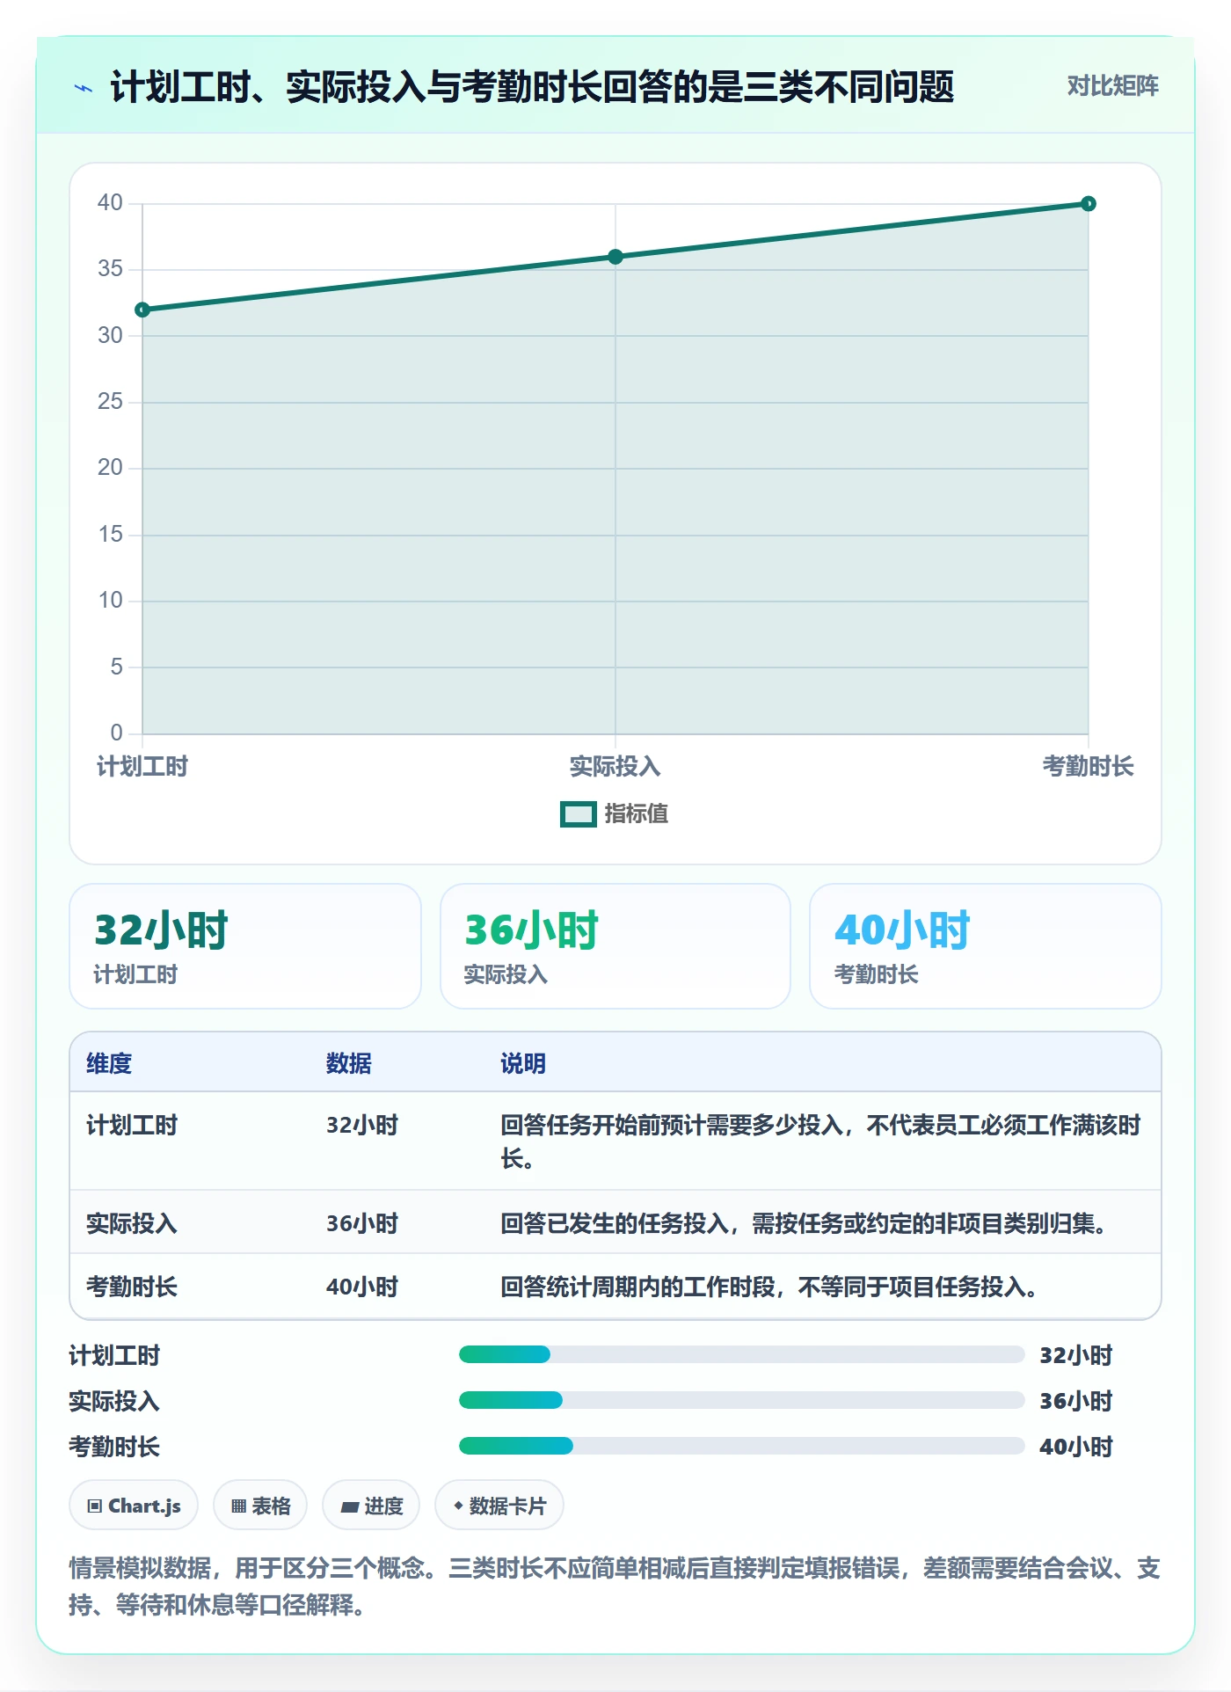The image size is (1231, 1692).
Task: Click the 考勤时长 progress bar
Action: (x=742, y=1446)
